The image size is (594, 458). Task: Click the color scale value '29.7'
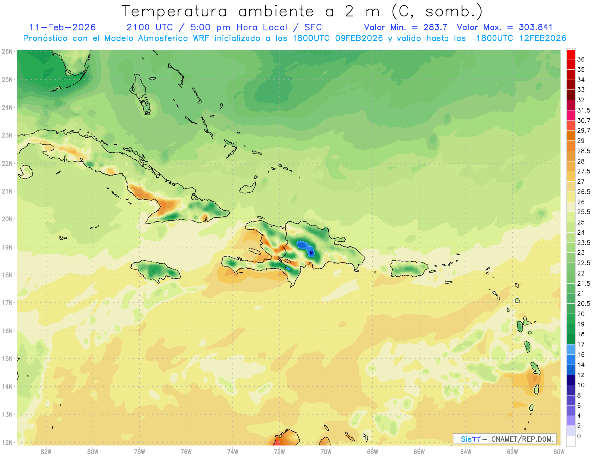pyautogui.click(x=584, y=130)
